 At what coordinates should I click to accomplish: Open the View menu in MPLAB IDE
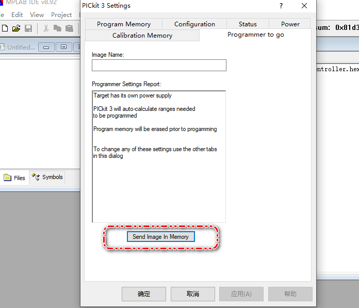[37, 15]
